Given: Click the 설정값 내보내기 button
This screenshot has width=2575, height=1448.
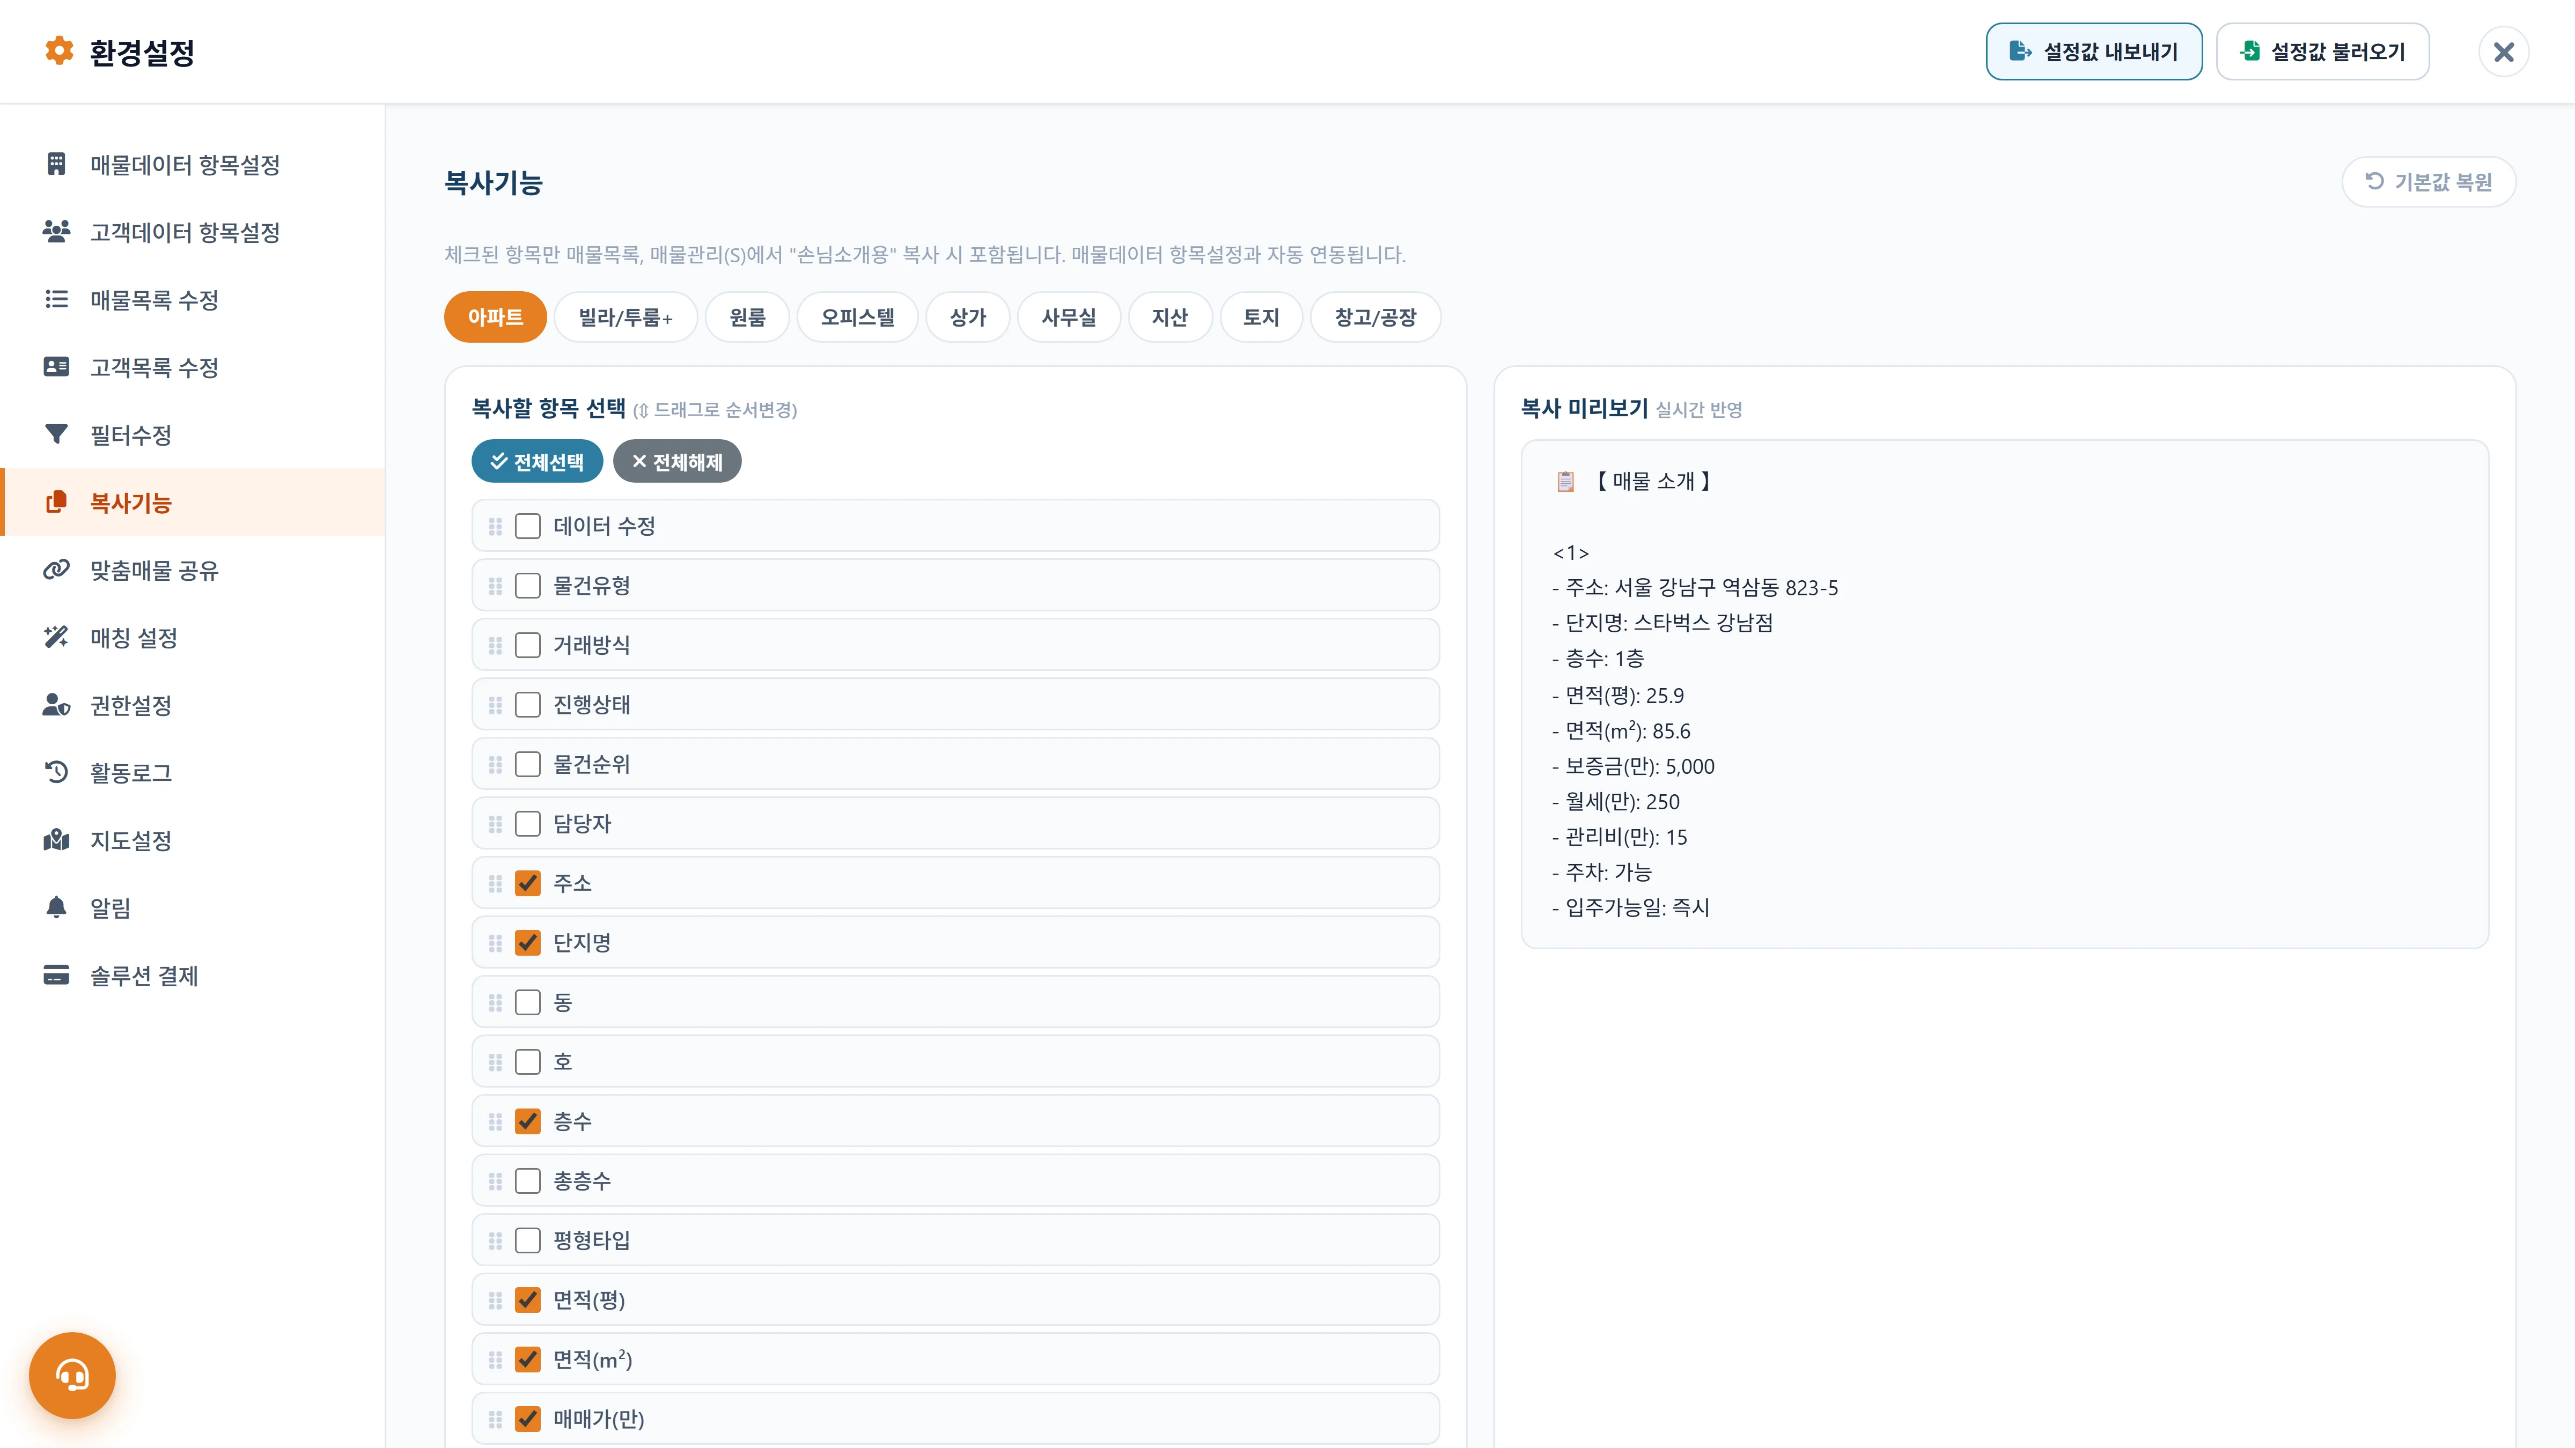Looking at the screenshot, I should (2093, 51).
